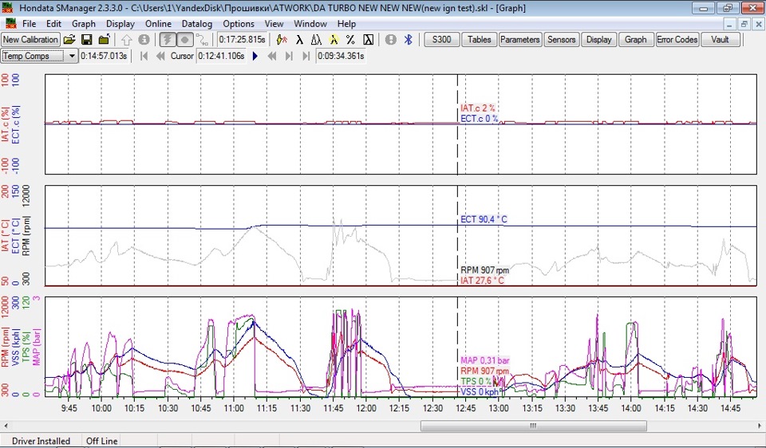Jump to datalog start button
The width and height of the screenshot is (766, 448).
144,56
